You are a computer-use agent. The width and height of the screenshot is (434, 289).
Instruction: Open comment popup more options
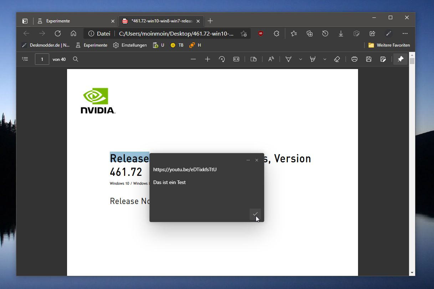click(x=248, y=160)
